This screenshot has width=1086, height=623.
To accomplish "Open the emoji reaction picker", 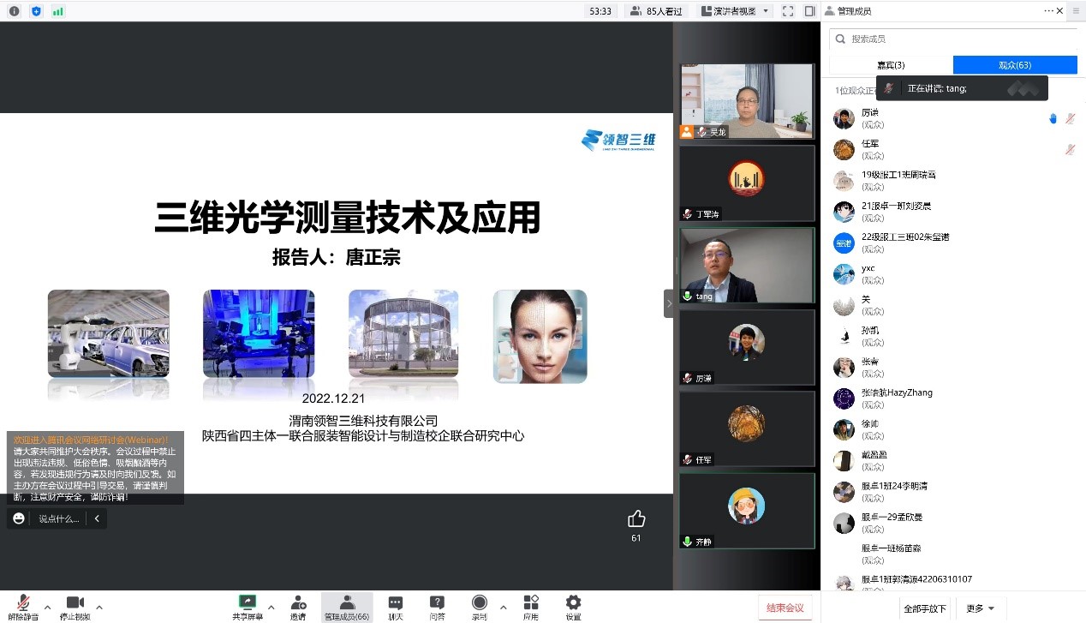I will [18, 518].
